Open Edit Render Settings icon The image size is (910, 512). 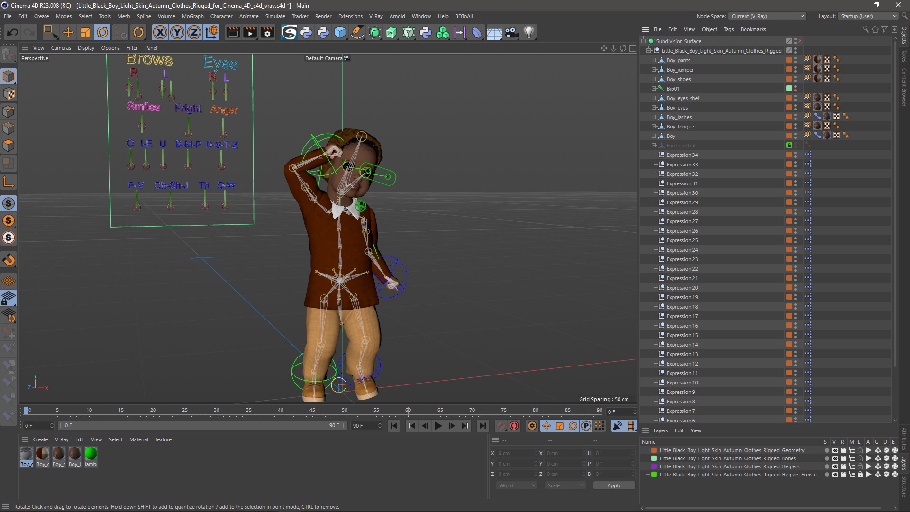[x=267, y=32]
